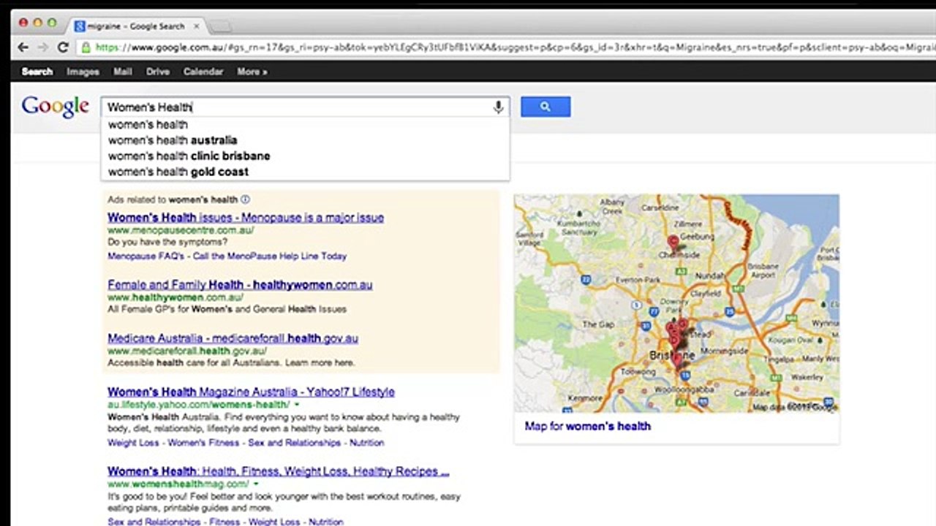Click the Google logo
Viewport: 936px width, 526px height.
(55, 107)
